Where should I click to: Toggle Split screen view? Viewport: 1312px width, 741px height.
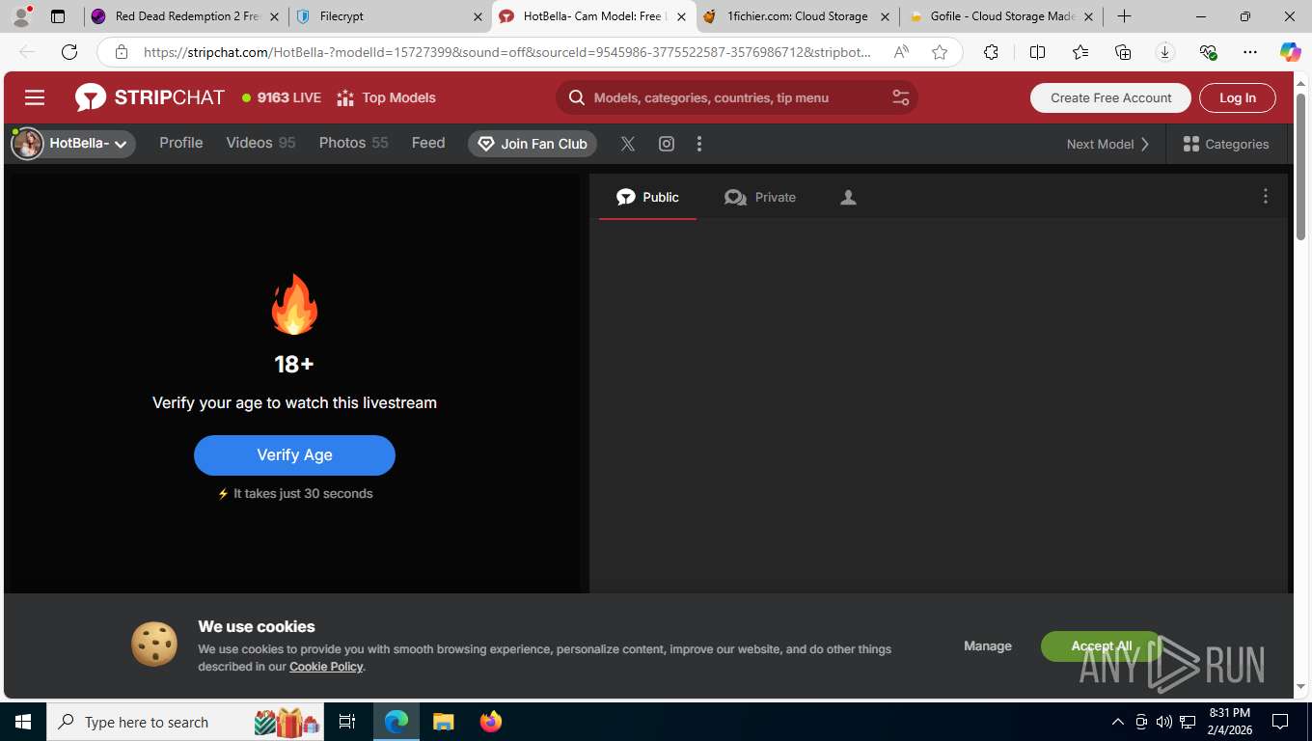pyautogui.click(x=1037, y=52)
